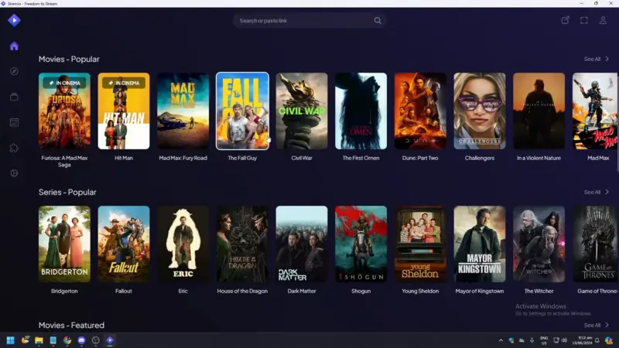Click the Stremio logo icon

coord(13,20)
